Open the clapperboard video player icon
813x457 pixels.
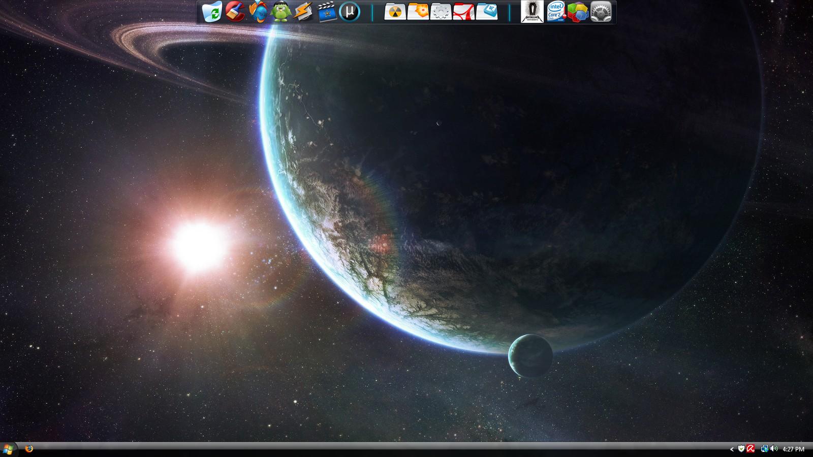tap(327, 12)
